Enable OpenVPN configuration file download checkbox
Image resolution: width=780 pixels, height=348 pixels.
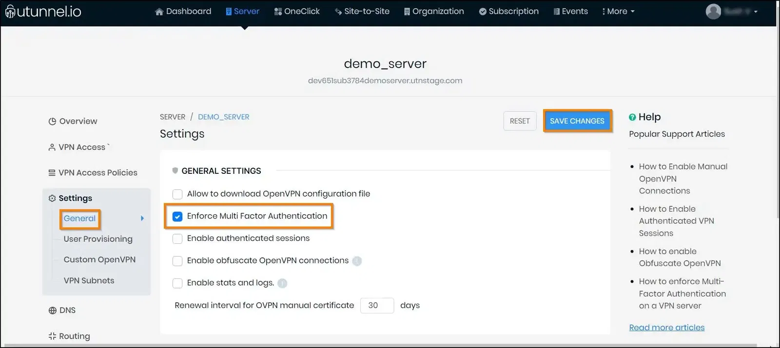[177, 194]
